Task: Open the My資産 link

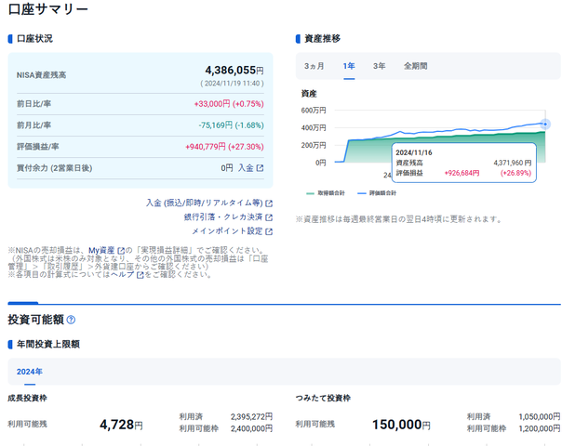Action: coord(101,250)
